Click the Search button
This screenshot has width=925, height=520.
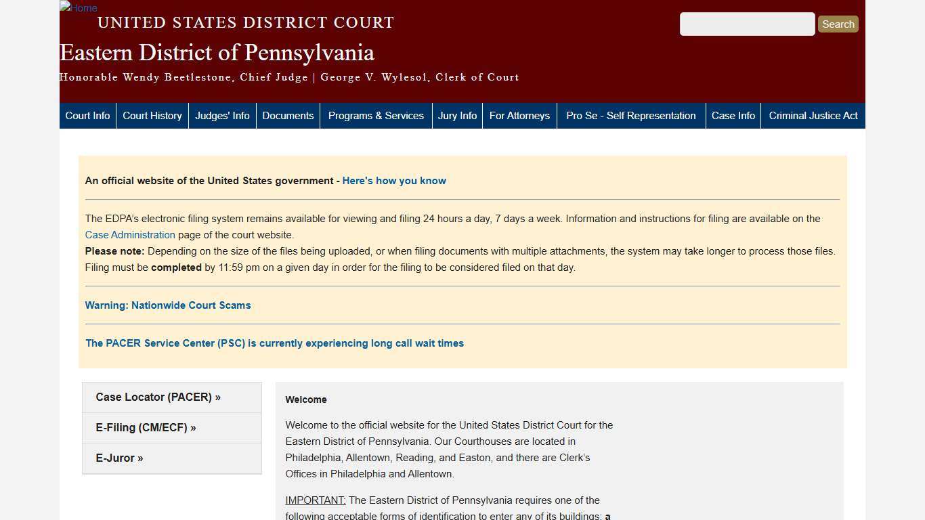[x=838, y=24]
